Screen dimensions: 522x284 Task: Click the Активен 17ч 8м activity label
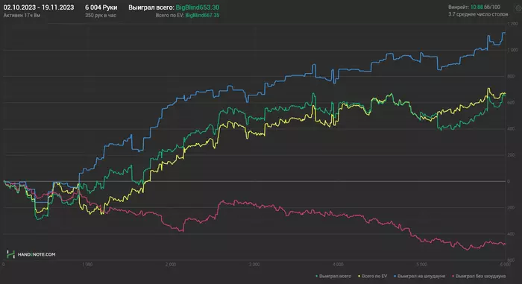(22, 16)
